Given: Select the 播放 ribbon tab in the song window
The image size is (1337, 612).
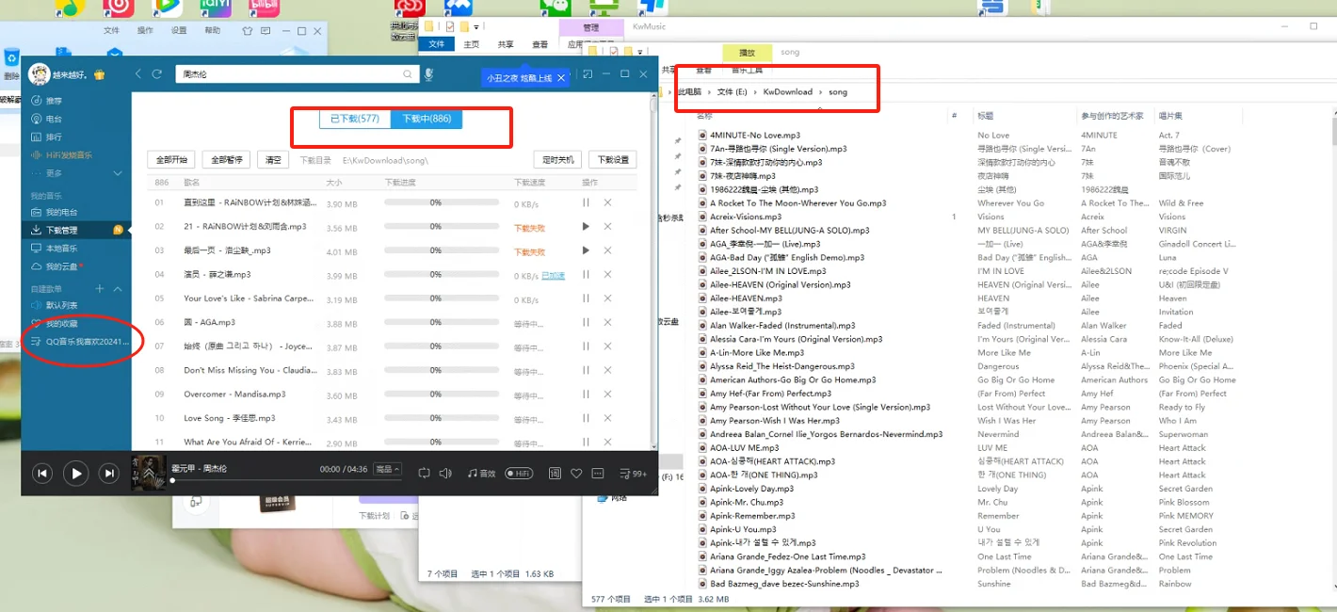Looking at the screenshot, I should 747,53.
